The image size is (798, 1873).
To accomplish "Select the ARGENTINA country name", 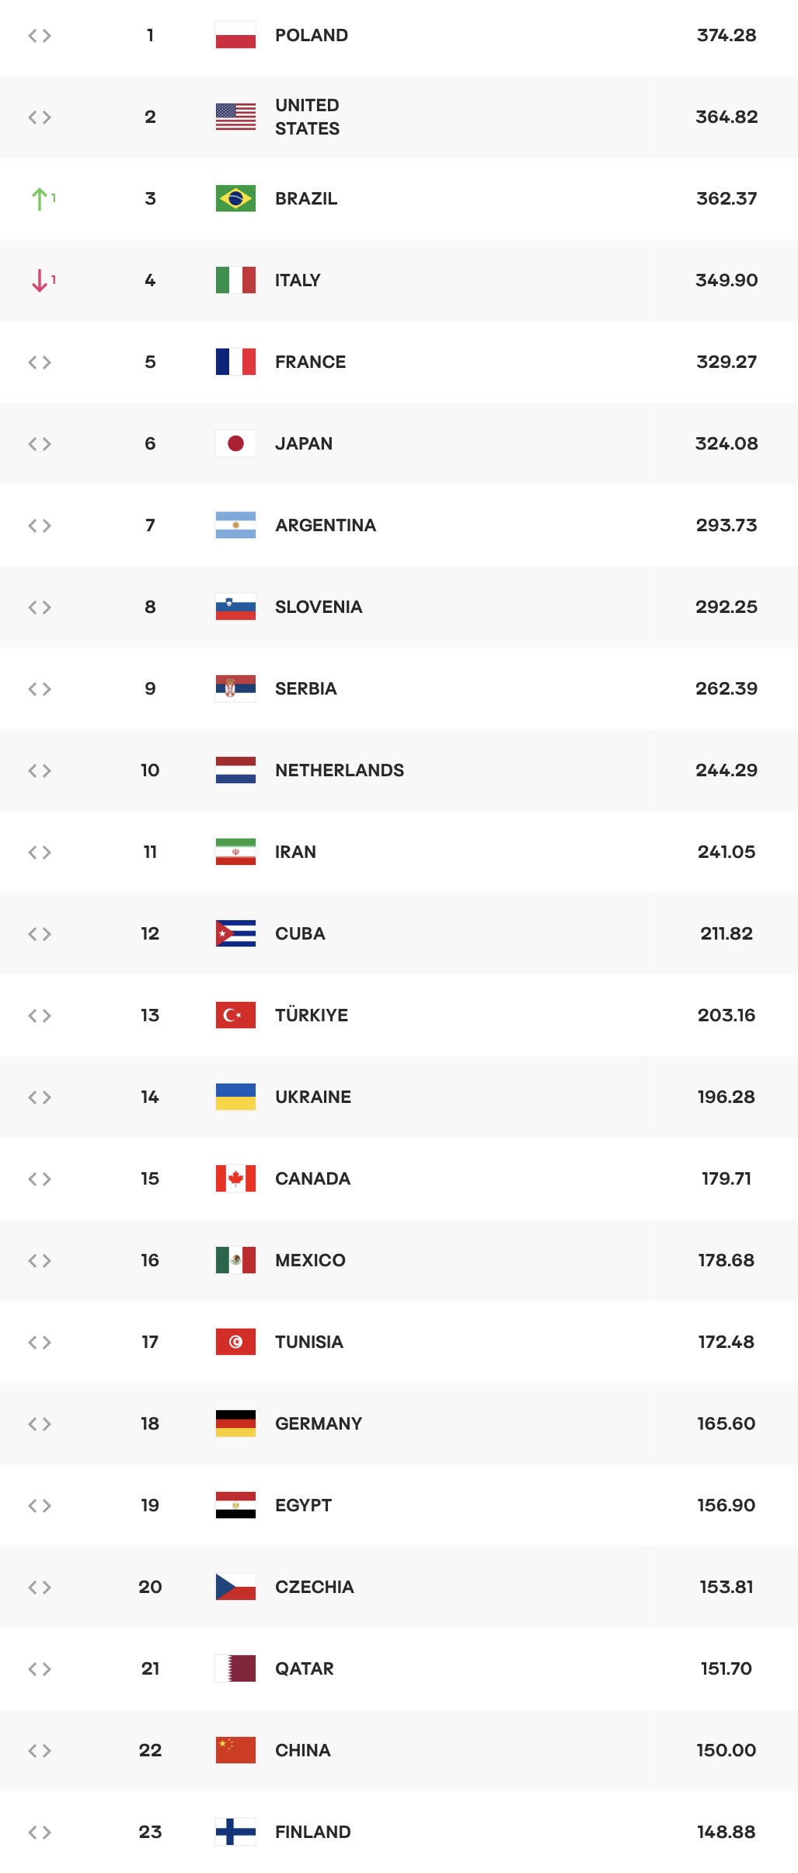I will point(325,525).
